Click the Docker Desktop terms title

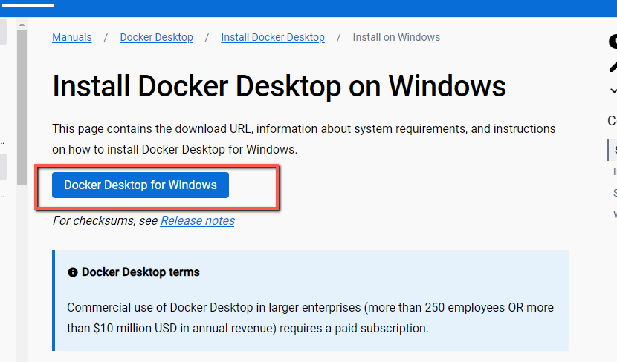point(140,272)
